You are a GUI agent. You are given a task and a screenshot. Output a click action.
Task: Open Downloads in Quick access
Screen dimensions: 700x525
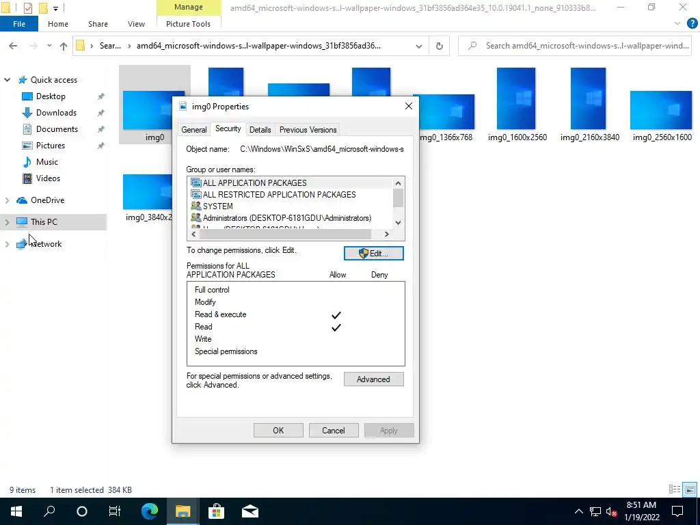pyautogui.click(x=56, y=113)
